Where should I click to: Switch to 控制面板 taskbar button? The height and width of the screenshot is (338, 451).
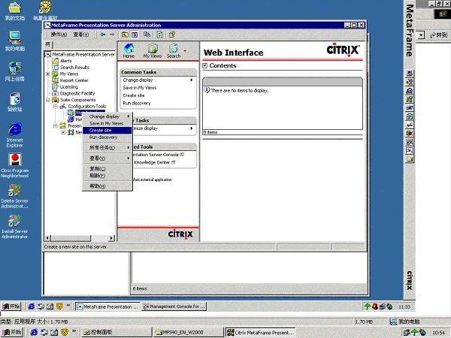(x=115, y=332)
